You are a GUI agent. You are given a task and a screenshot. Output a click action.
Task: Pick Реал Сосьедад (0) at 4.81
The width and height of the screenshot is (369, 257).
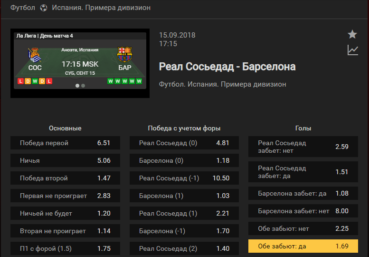pos(184,143)
